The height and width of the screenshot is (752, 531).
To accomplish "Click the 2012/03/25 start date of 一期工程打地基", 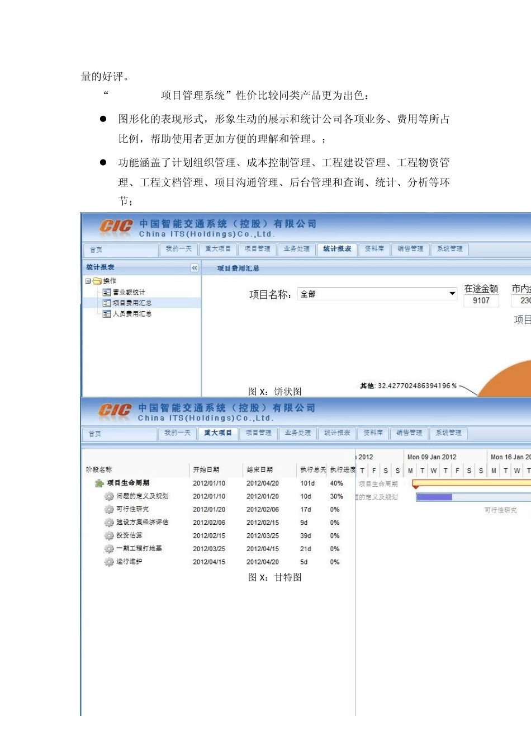I will (x=209, y=549).
